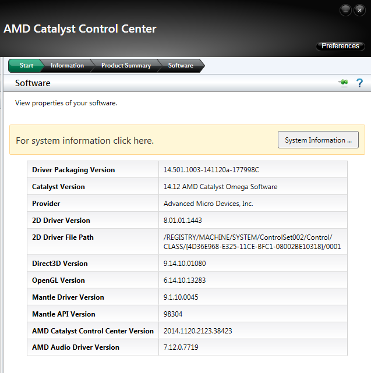Select the 2D Driver Version label
The image size is (371, 373).
[x=61, y=221]
